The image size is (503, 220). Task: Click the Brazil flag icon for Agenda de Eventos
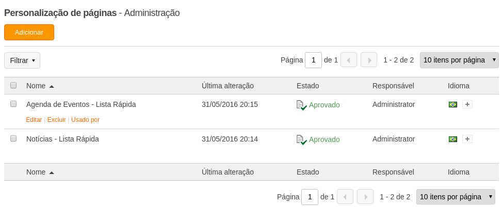[x=452, y=104]
